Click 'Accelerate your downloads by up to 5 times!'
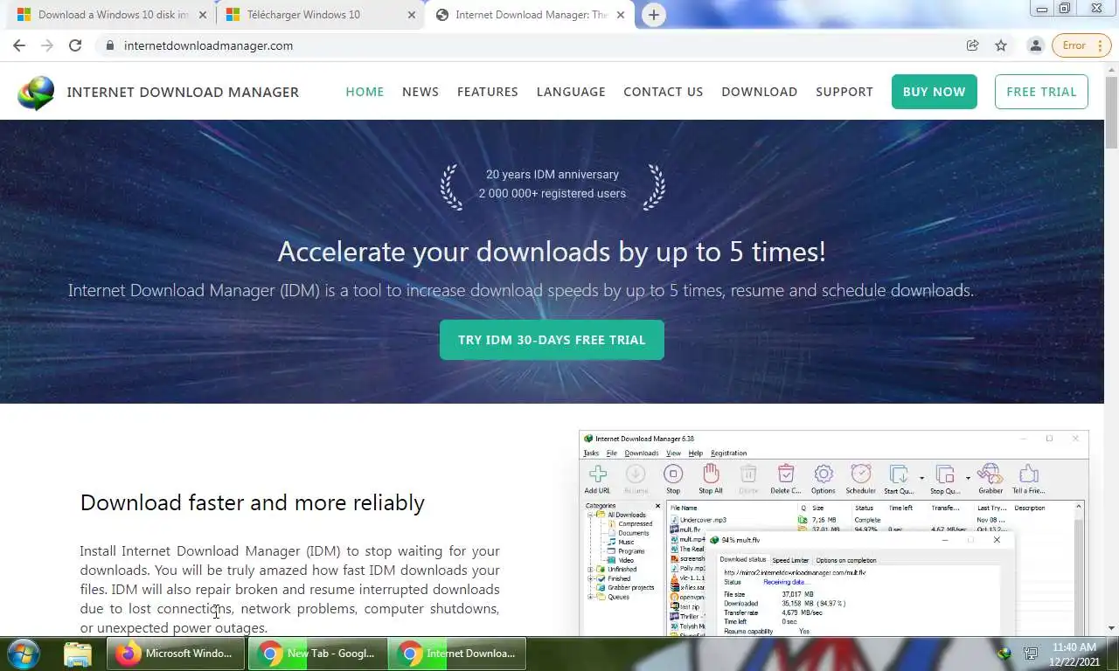The width and height of the screenshot is (1119, 671). coord(552,252)
